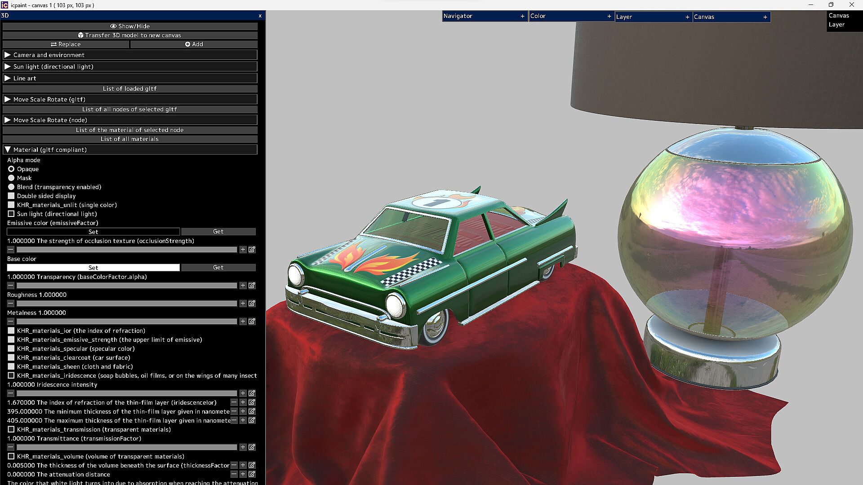Click the Base color Set swatch

click(93, 268)
